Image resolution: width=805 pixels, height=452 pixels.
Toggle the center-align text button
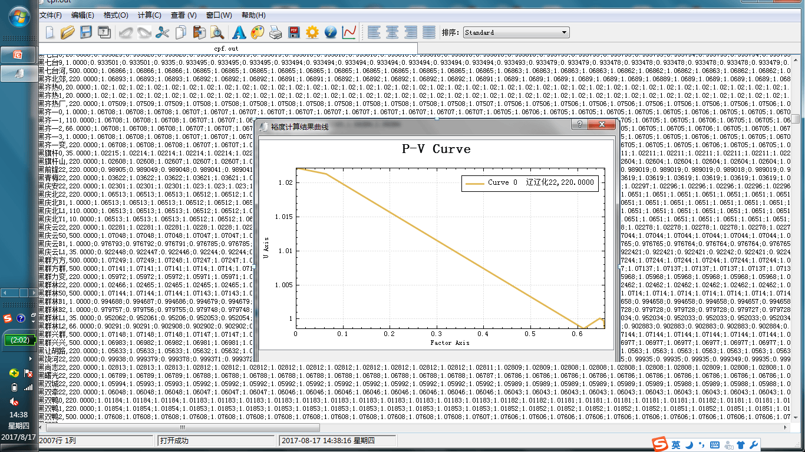(392, 32)
